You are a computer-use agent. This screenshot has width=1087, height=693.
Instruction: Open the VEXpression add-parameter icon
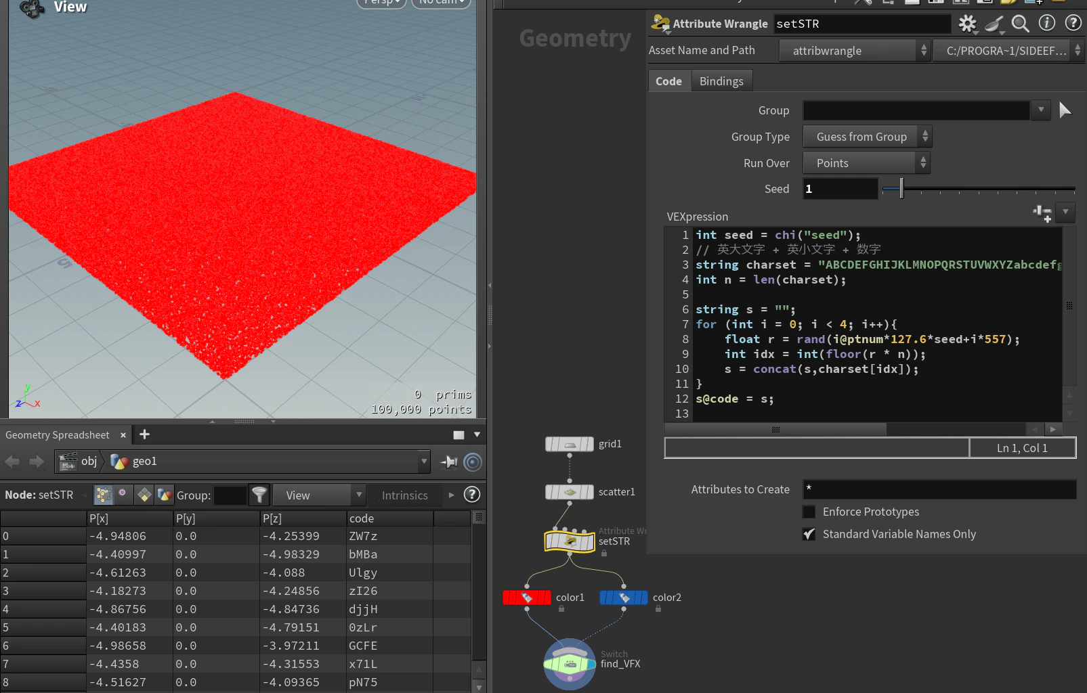[x=1042, y=213]
